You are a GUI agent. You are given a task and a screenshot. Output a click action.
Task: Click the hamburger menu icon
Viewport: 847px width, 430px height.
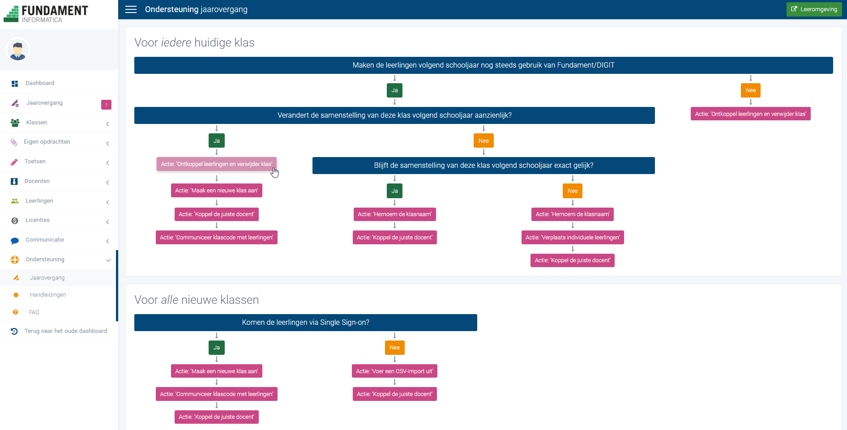pyautogui.click(x=131, y=9)
